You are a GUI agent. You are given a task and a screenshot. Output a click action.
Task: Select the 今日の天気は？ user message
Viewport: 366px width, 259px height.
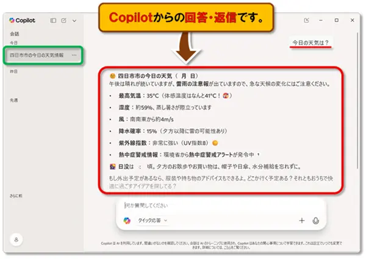click(310, 43)
